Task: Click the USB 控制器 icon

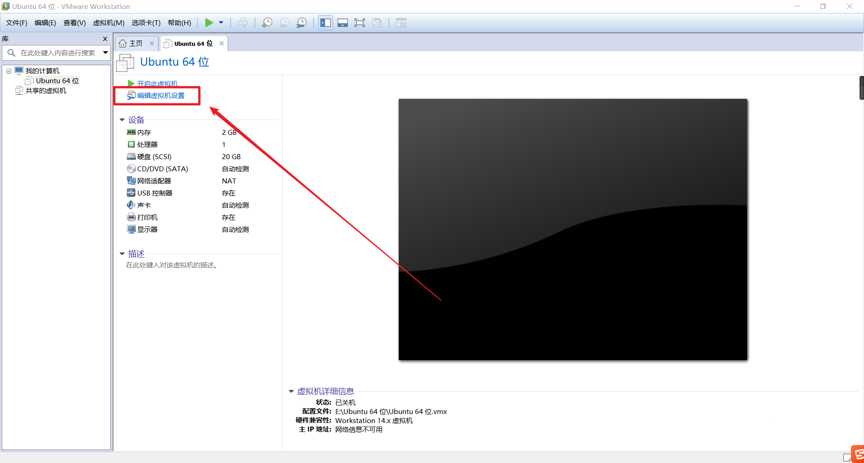Action: (131, 193)
